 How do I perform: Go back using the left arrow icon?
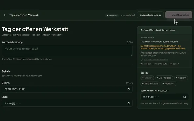[x=5, y=15]
